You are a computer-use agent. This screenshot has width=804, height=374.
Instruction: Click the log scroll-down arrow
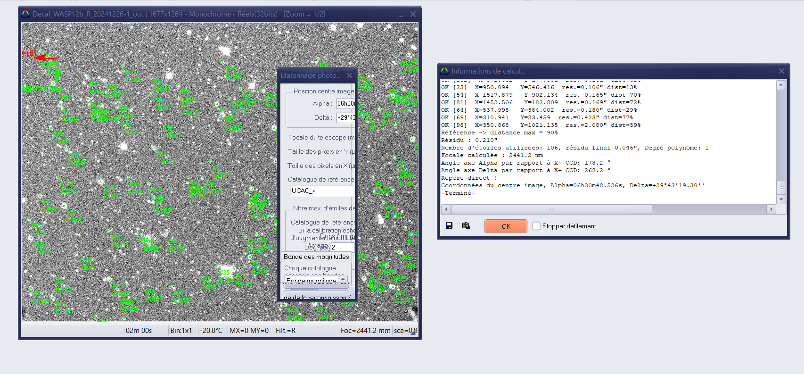pos(781,199)
